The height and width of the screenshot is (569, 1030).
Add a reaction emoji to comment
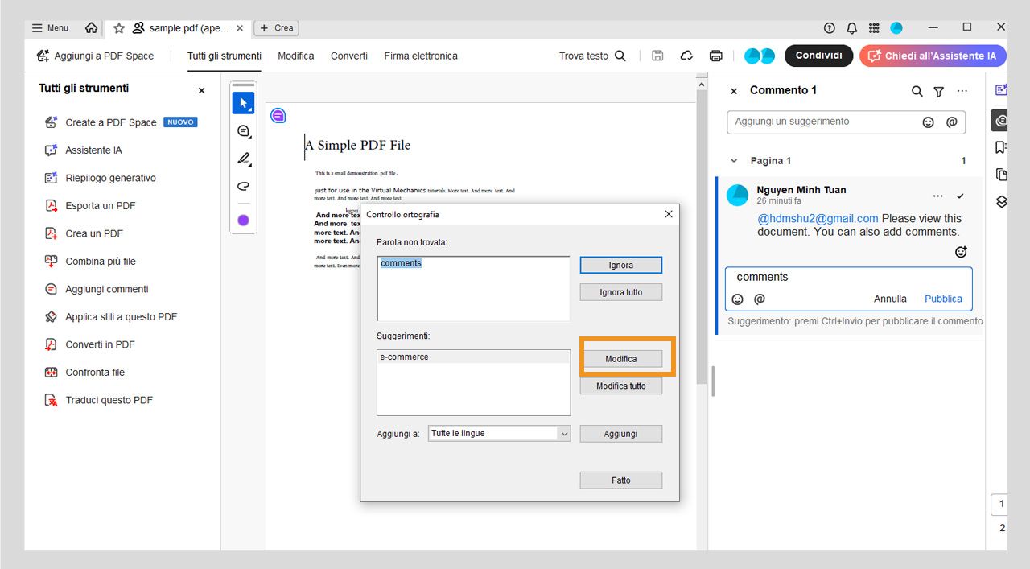click(961, 252)
